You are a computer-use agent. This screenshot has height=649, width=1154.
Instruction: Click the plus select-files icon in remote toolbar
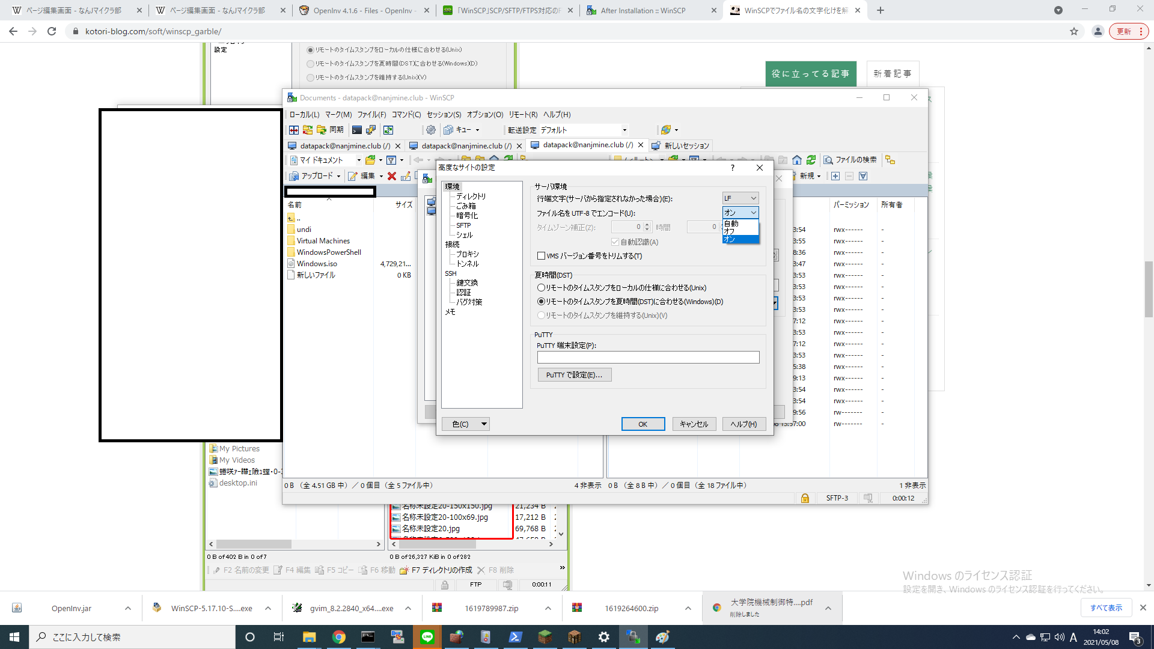835,176
